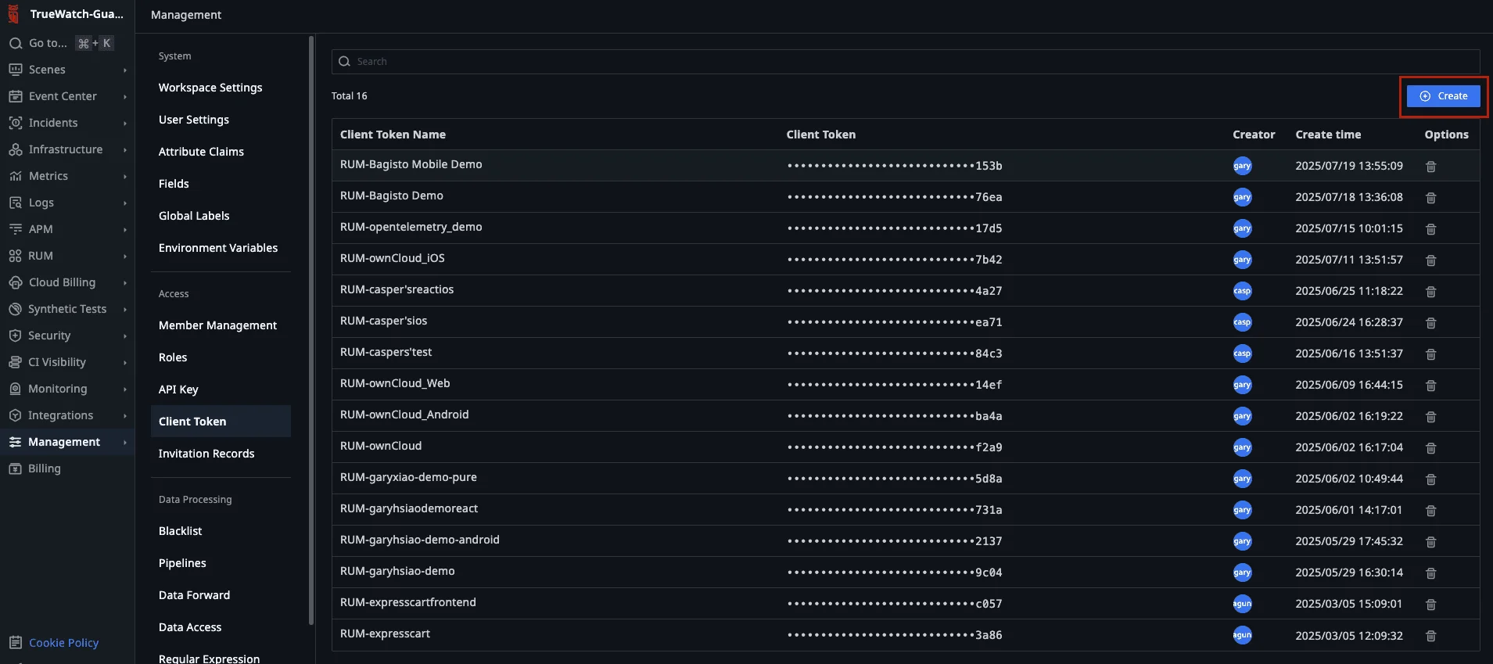
Task: Click casp avatar on RUM-caspers'test row
Action: 1242,354
